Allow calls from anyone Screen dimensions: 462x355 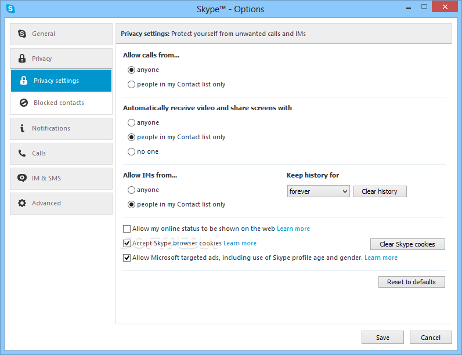point(131,70)
